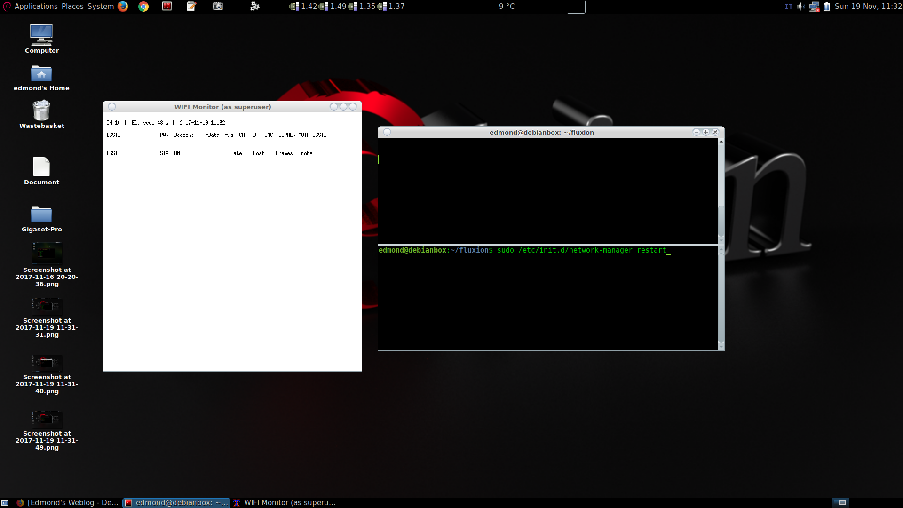This screenshot has width=903, height=508.
Task: Click the volume speaker tray icon
Action: (800, 7)
